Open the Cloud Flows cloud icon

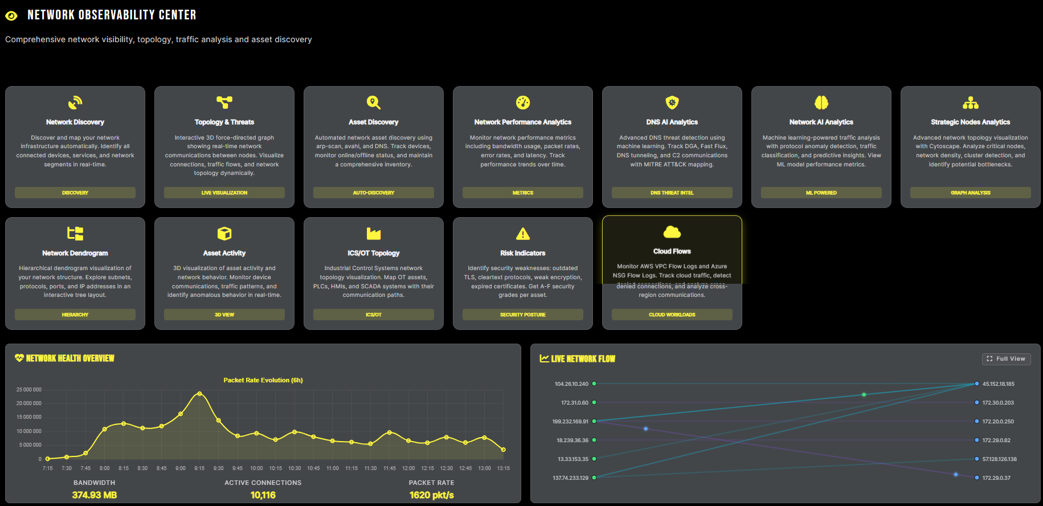[x=672, y=232]
